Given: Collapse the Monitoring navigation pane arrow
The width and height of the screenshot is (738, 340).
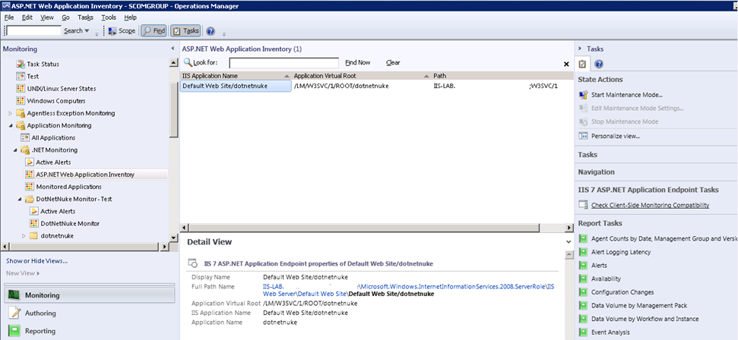Looking at the screenshot, I should [173, 49].
